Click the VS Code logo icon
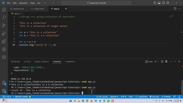Image resolution: width=183 pixels, height=103 pixels. click(x=3, y=3)
